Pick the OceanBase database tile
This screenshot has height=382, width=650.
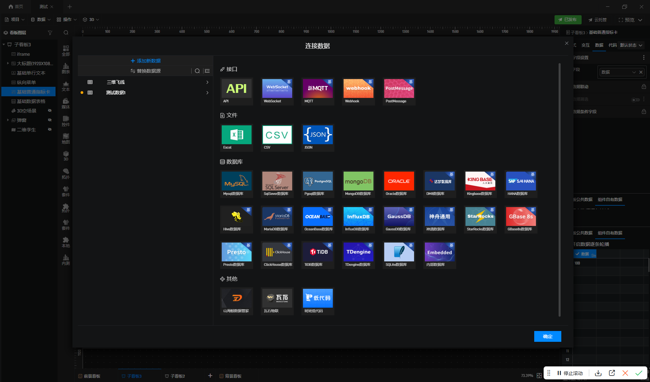[318, 219]
